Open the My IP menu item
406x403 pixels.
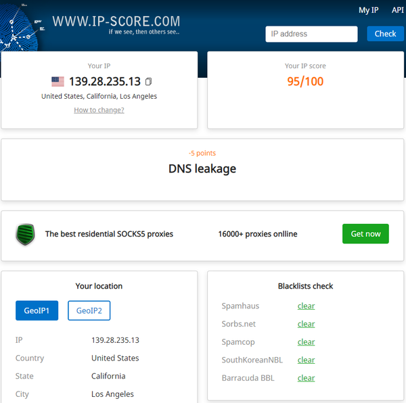pyautogui.click(x=369, y=10)
